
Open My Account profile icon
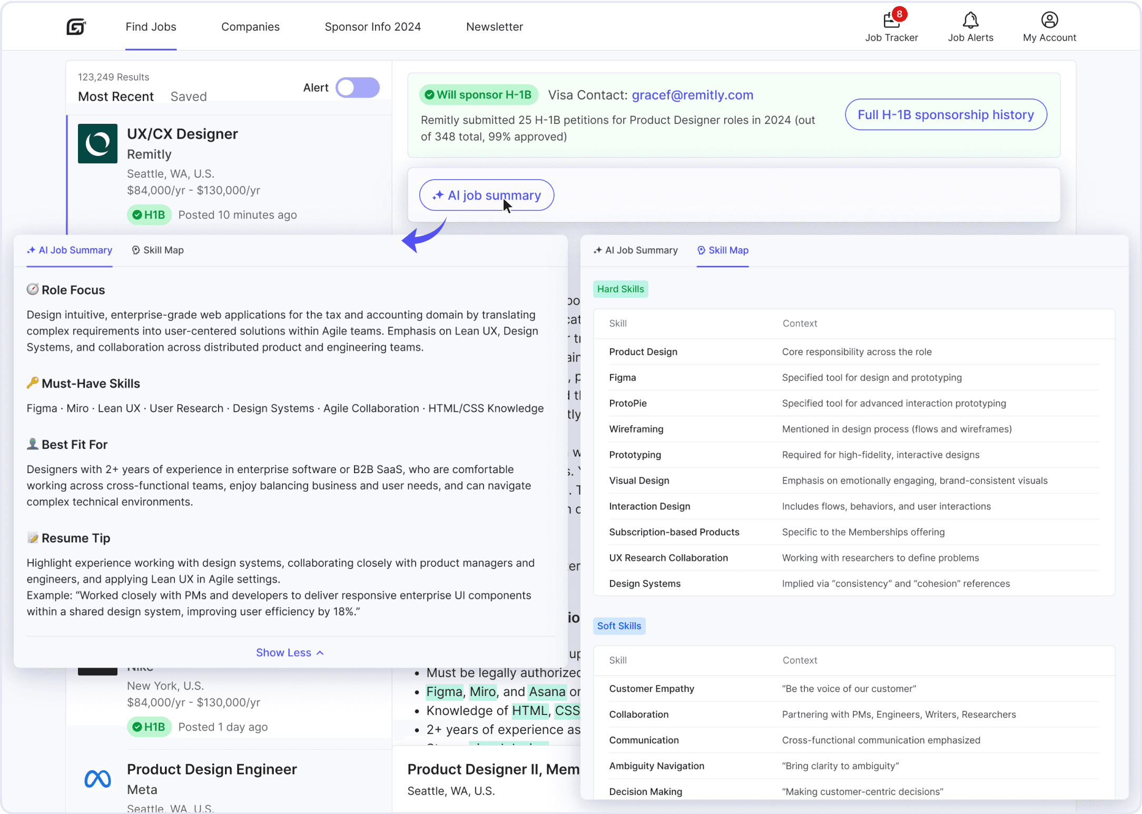click(1049, 21)
